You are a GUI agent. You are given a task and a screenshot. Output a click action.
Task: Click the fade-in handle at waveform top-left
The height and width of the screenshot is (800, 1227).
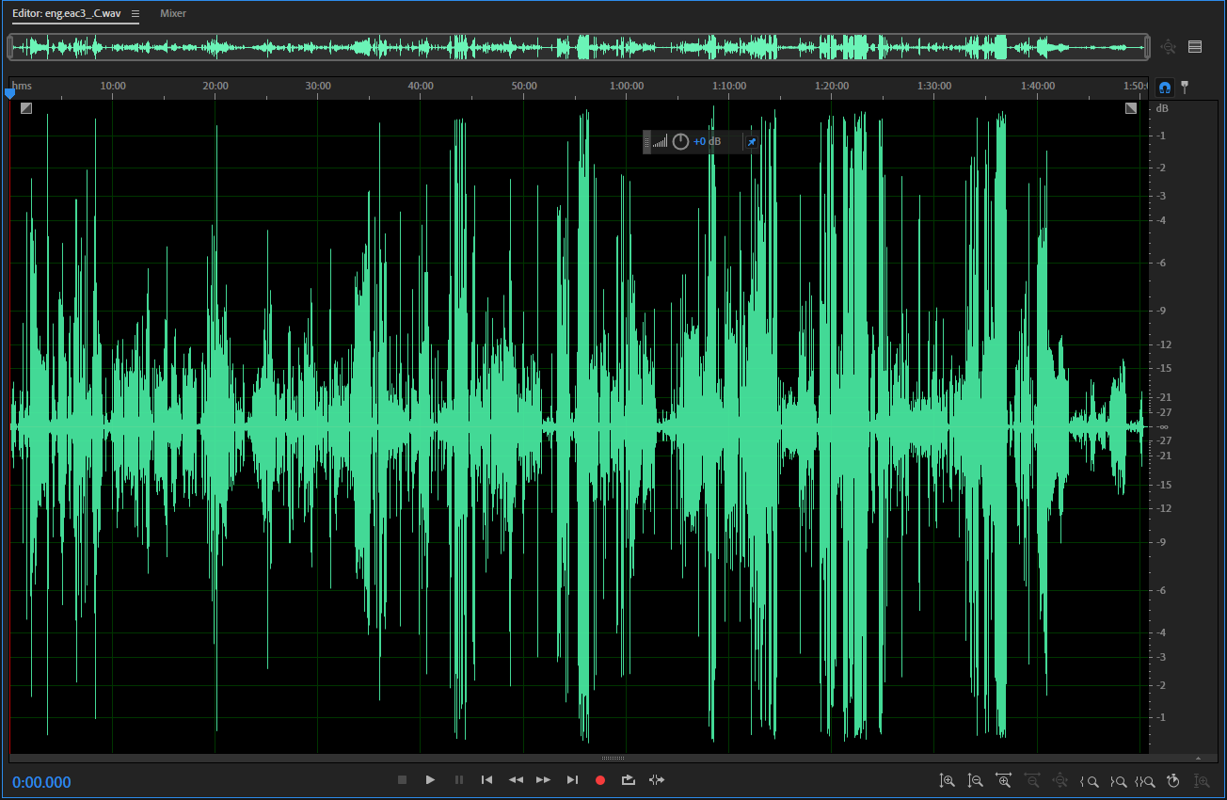[26, 108]
